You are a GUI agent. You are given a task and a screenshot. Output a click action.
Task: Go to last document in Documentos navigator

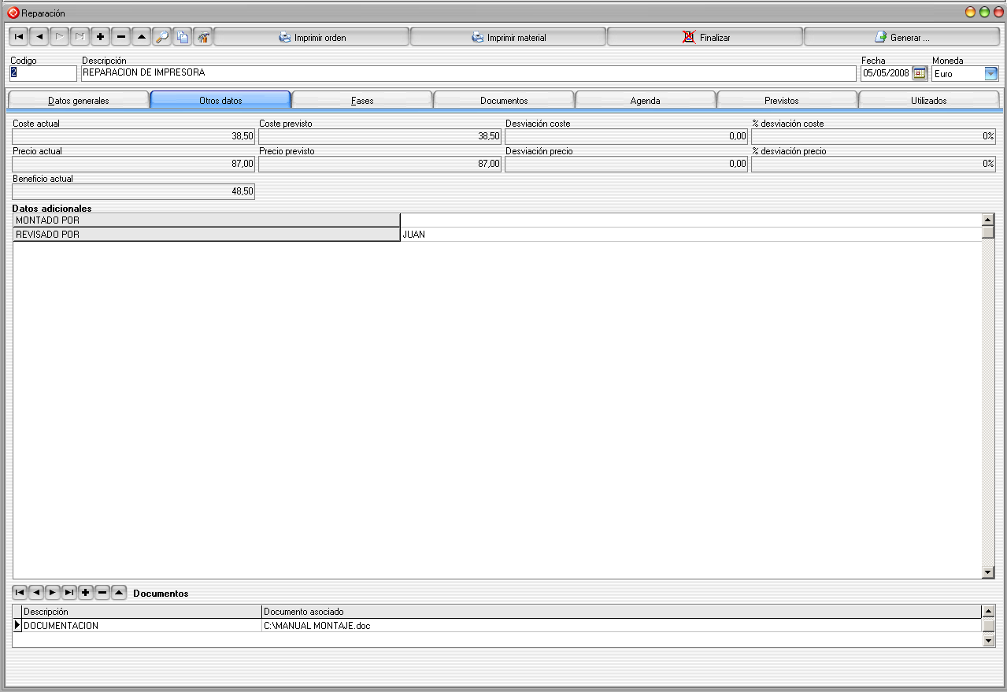69,592
